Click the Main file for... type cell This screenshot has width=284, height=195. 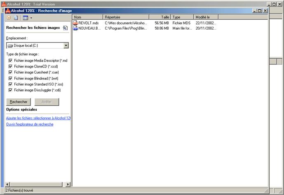182,28
